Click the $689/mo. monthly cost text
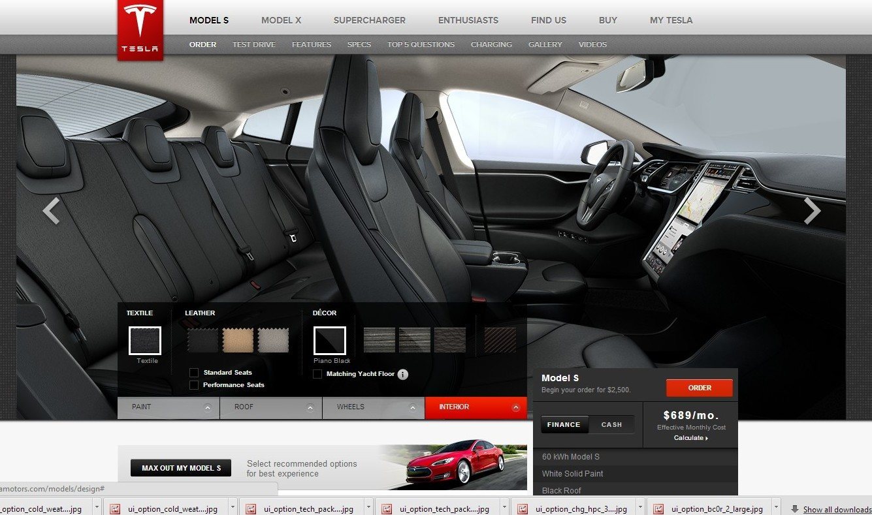This screenshot has width=872, height=515. pos(691,415)
